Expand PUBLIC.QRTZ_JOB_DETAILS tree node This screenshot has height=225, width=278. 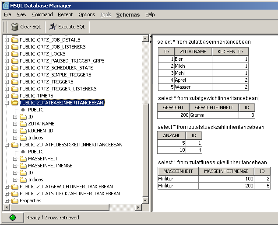point(7,40)
